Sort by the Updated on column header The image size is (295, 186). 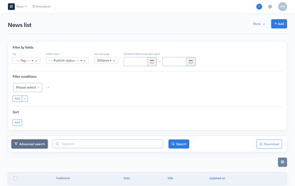point(217,178)
